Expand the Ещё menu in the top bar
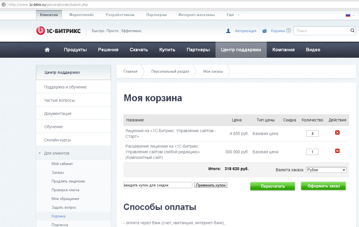 (x=233, y=15)
